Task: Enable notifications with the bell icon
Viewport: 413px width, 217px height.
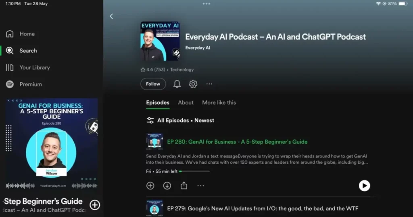Action: [x=177, y=84]
